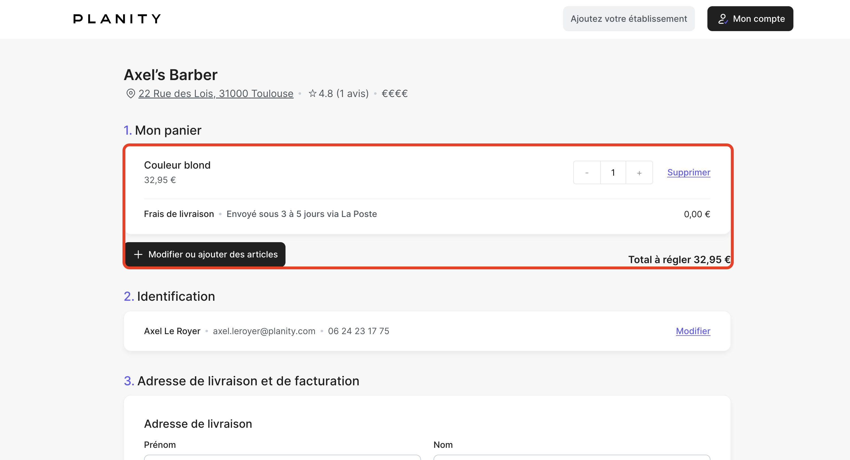Decrease Couleur blond quantity with minus

click(x=587, y=173)
